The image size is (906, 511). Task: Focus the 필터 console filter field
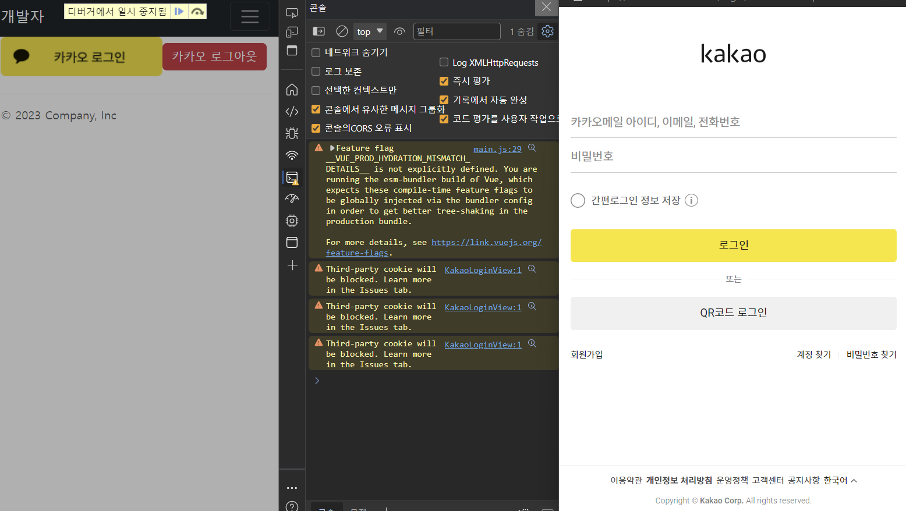tap(456, 31)
